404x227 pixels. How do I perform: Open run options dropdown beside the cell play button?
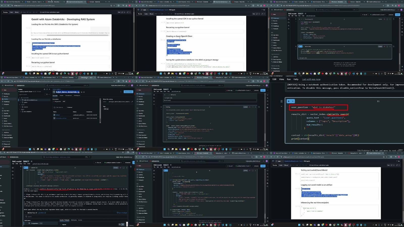tap(293, 101)
